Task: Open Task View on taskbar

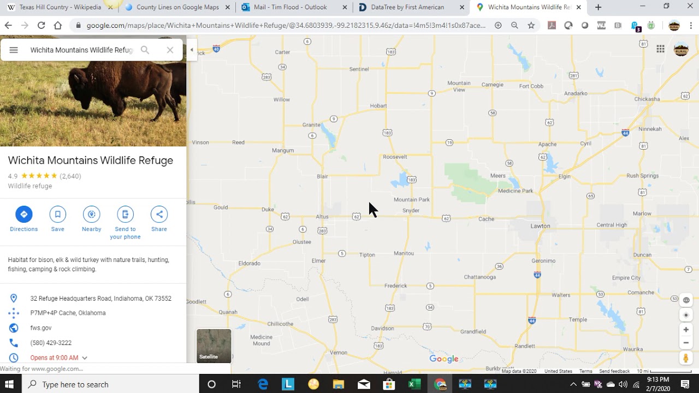Action: coord(236,384)
